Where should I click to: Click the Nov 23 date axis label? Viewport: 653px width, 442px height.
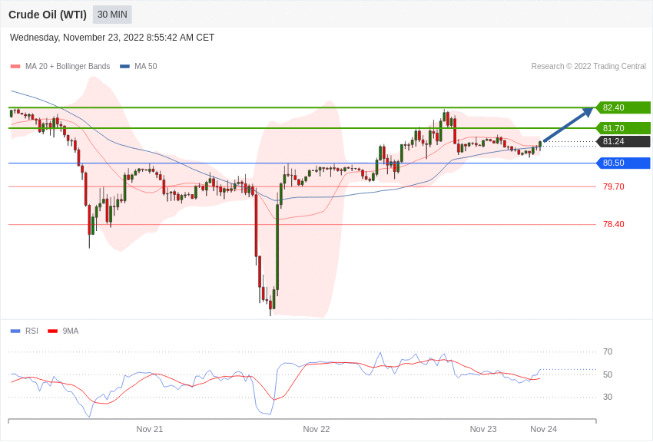(483, 429)
